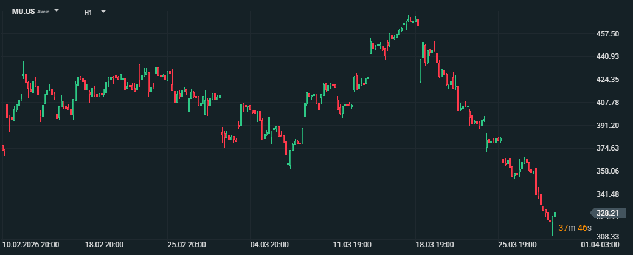Click the 424.35 price axis label
This screenshot has width=633, height=255.
tap(607, 80)
